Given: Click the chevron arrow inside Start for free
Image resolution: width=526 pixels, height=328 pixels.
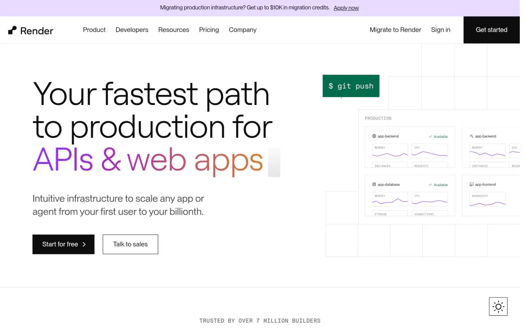Looking at the screenshot, I should click(84, 244).
